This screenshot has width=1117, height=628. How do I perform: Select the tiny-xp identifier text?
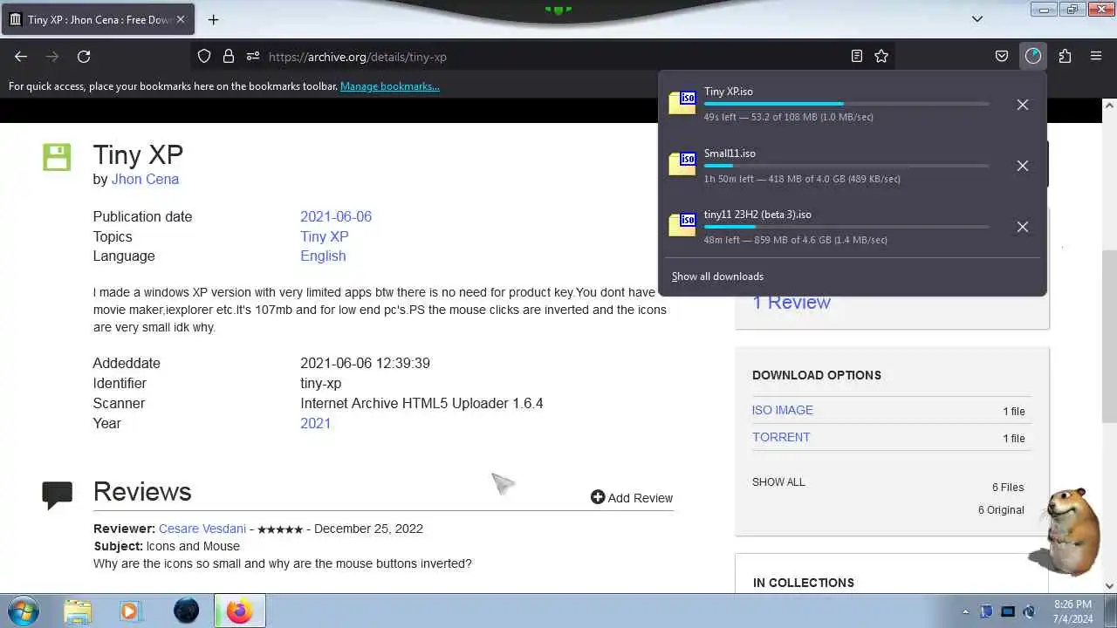(x=320, y=383)
